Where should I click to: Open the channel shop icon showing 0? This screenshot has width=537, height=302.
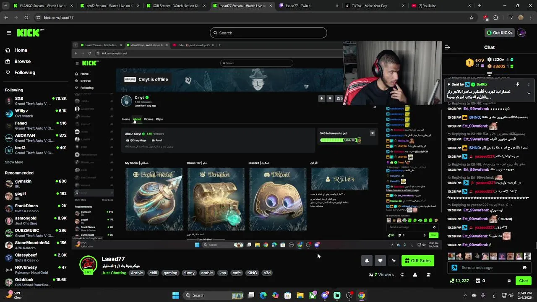(480, 281)
